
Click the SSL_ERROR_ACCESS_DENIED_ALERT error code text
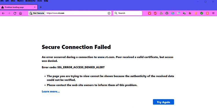click(x=81, y=67)
